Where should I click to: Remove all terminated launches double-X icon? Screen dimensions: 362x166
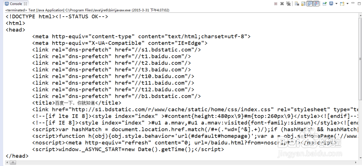point(289,4)
